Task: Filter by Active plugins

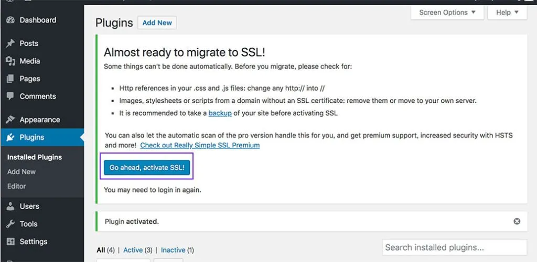Action: 133,250
